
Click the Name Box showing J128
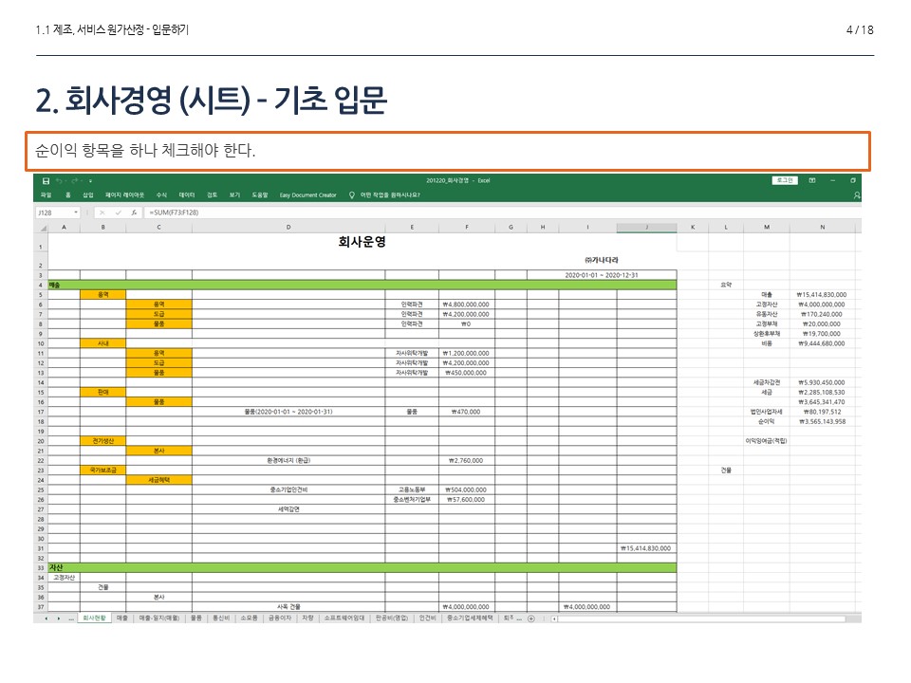pos(54,212)
